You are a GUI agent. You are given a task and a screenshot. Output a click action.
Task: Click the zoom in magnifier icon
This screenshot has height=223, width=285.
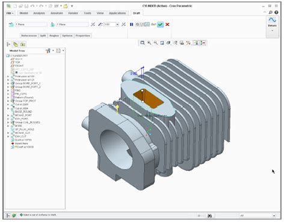point(149,43)
